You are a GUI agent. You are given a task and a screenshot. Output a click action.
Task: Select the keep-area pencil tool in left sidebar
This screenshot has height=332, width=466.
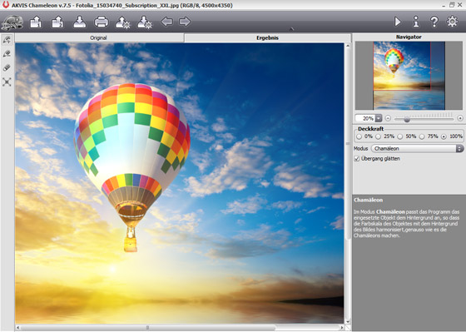click(x=7, y=40)
